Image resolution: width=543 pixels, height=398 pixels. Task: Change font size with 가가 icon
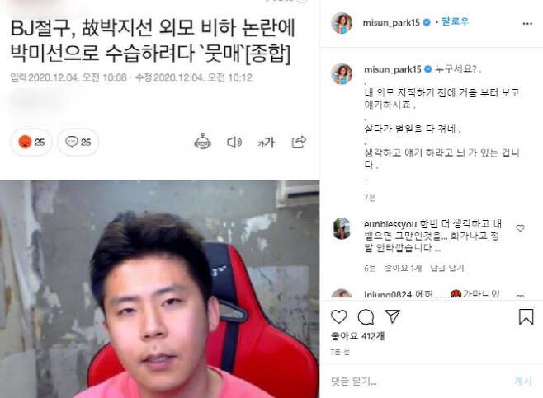pyautogui.click(x=266, y=142)
